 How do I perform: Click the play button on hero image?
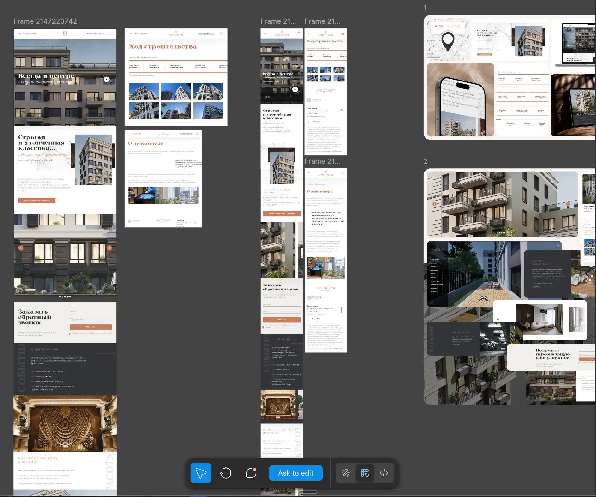(x=107, y=80)
